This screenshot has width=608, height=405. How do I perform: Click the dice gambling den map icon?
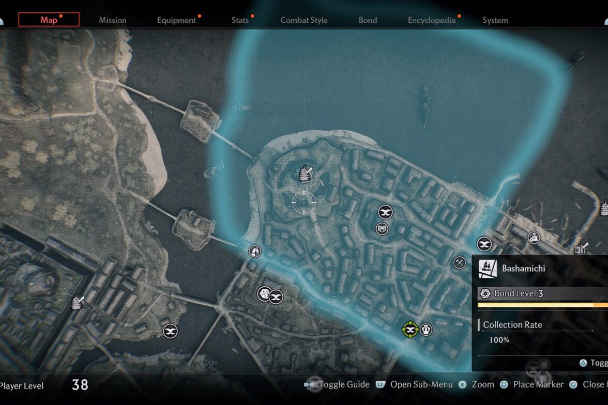coord(265,294)
